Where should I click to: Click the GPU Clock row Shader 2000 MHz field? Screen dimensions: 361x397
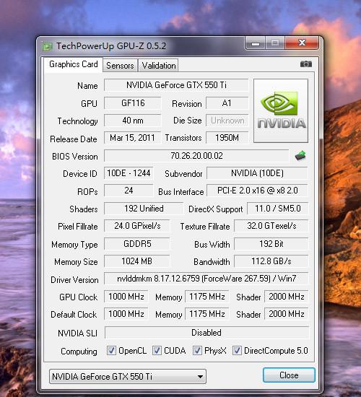286,296
